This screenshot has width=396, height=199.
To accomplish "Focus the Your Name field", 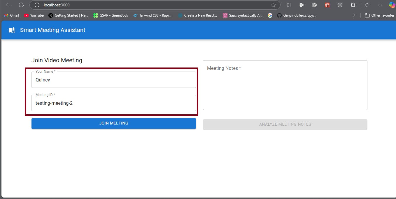I will coord(113,80).
